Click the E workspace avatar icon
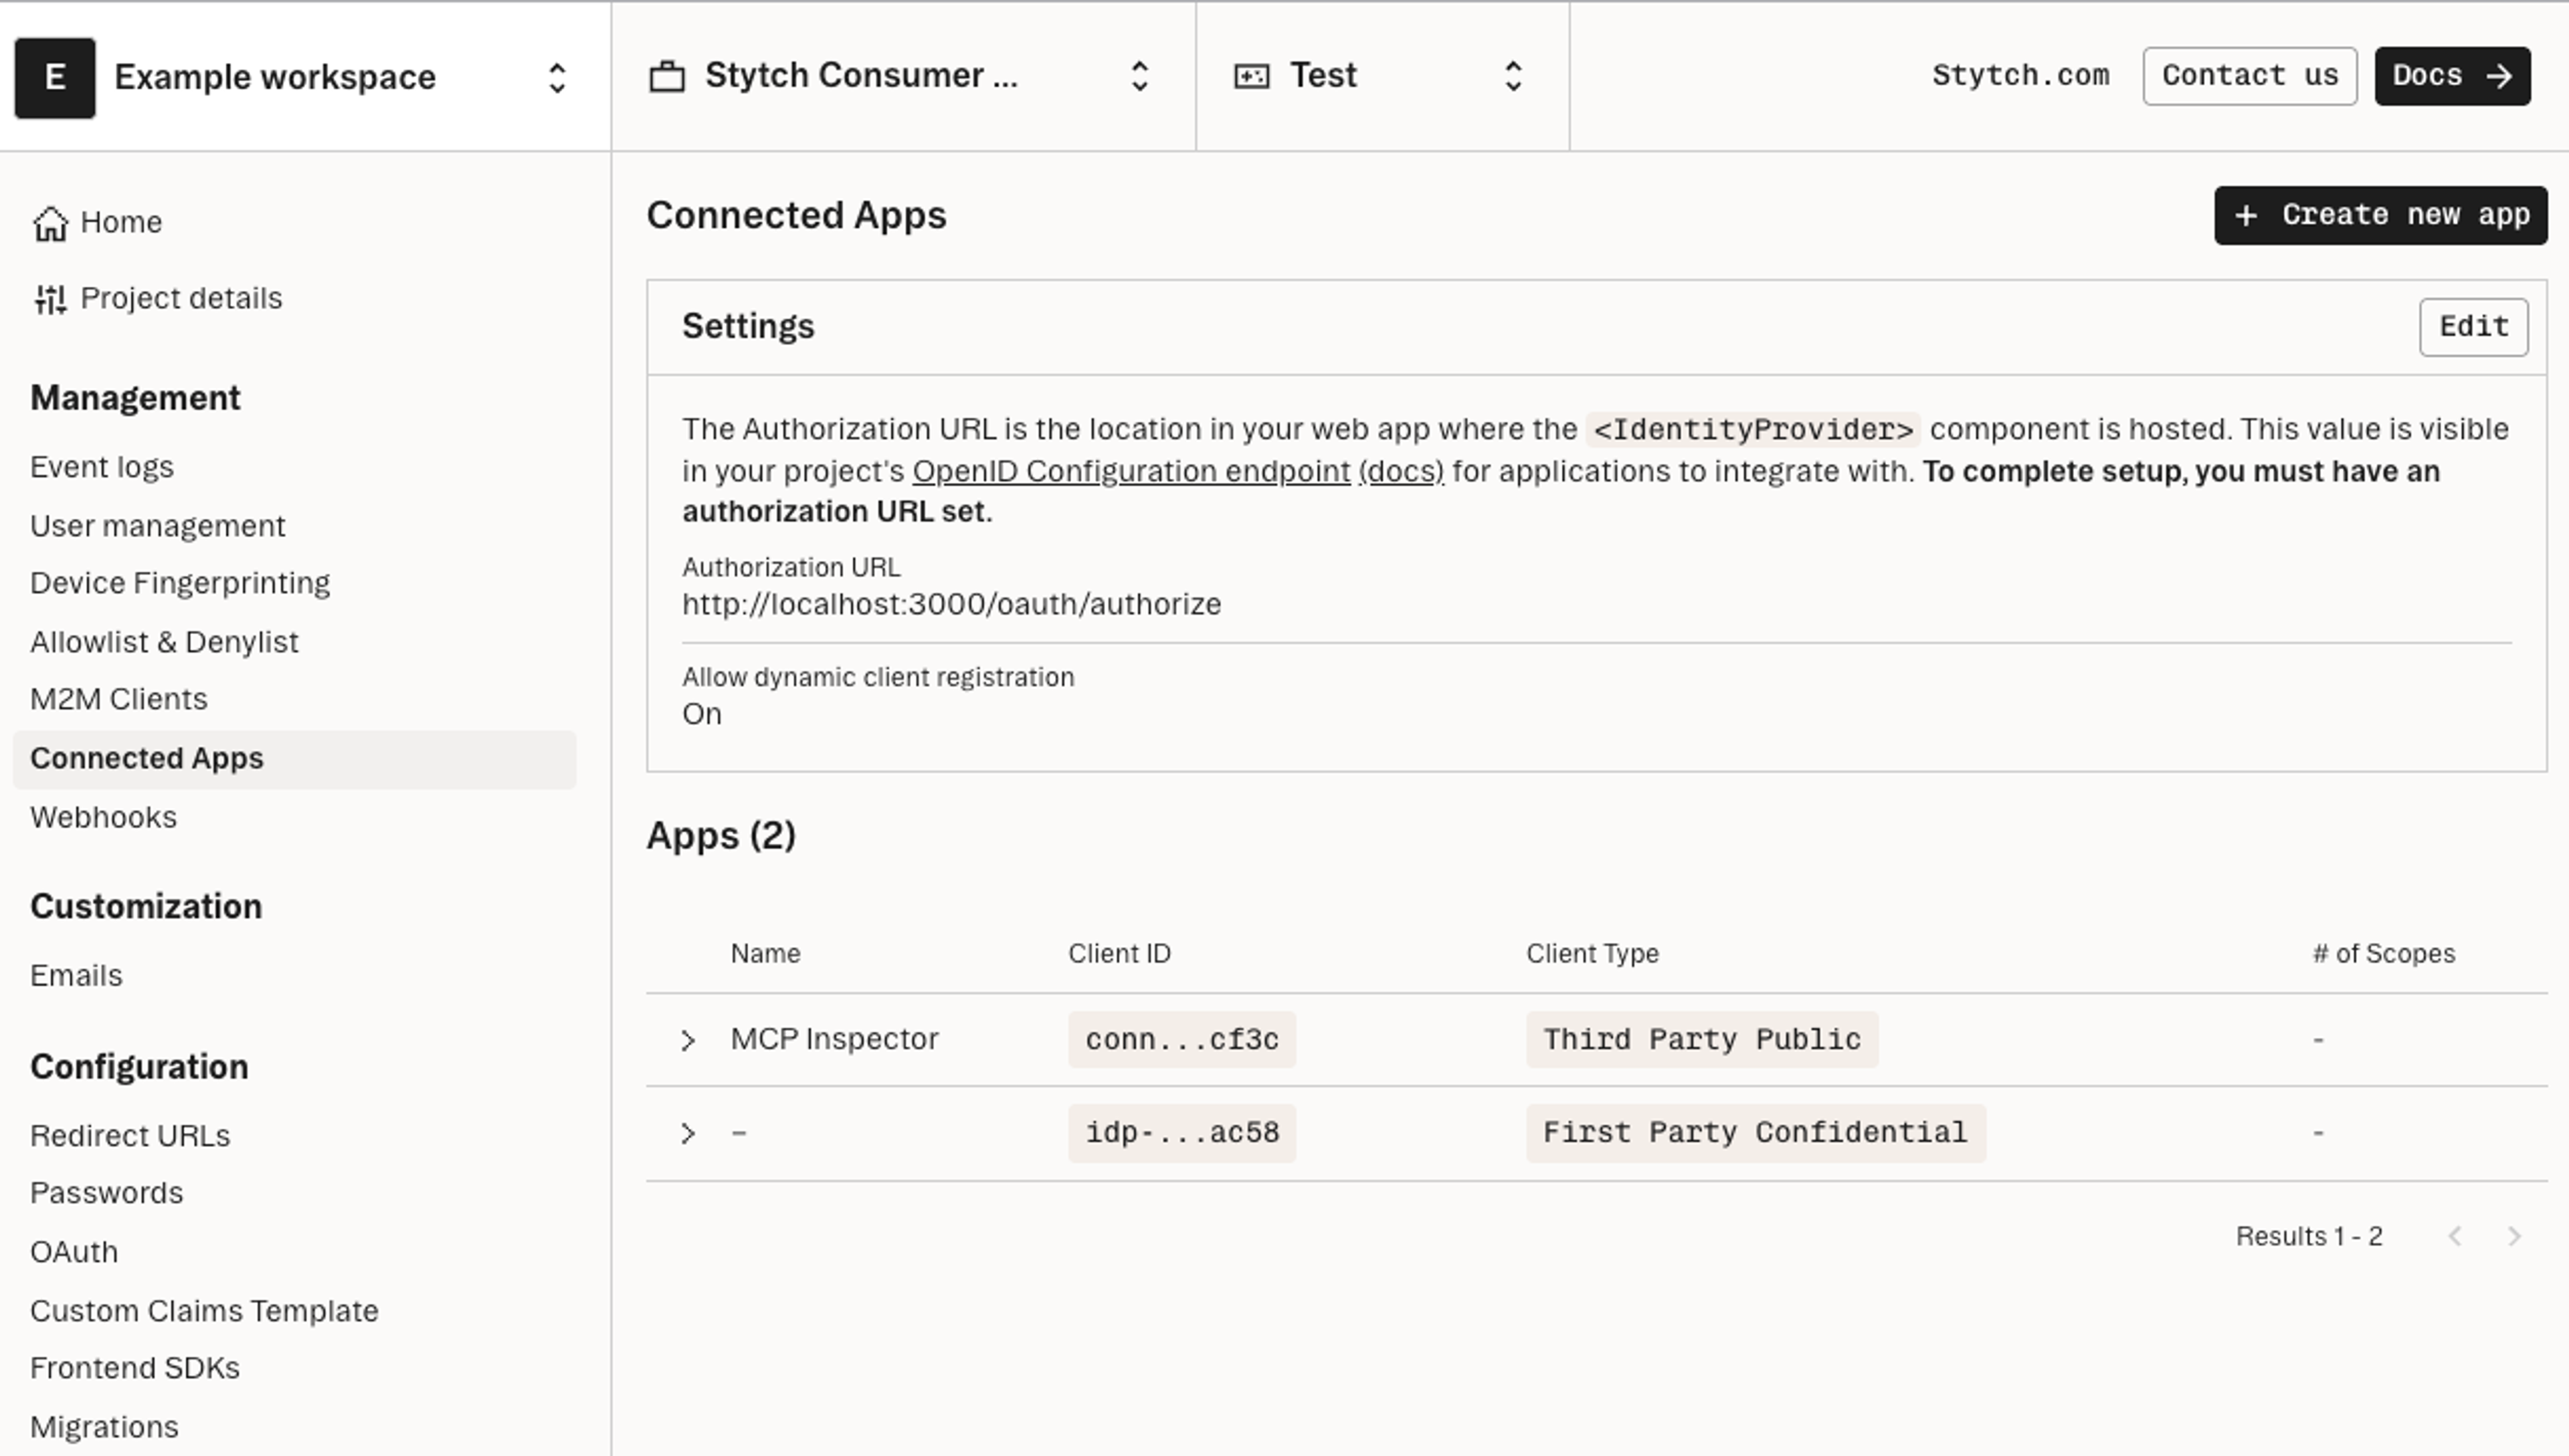The width and height of the screenshot is (2569, 1456). 55,78
